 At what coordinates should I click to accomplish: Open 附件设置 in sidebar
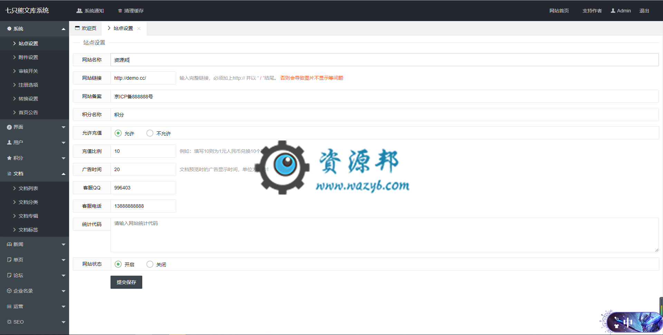(35, 57)
